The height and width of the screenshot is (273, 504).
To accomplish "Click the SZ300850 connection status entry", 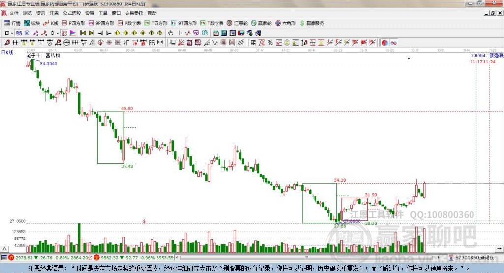I will coord(471,258).
